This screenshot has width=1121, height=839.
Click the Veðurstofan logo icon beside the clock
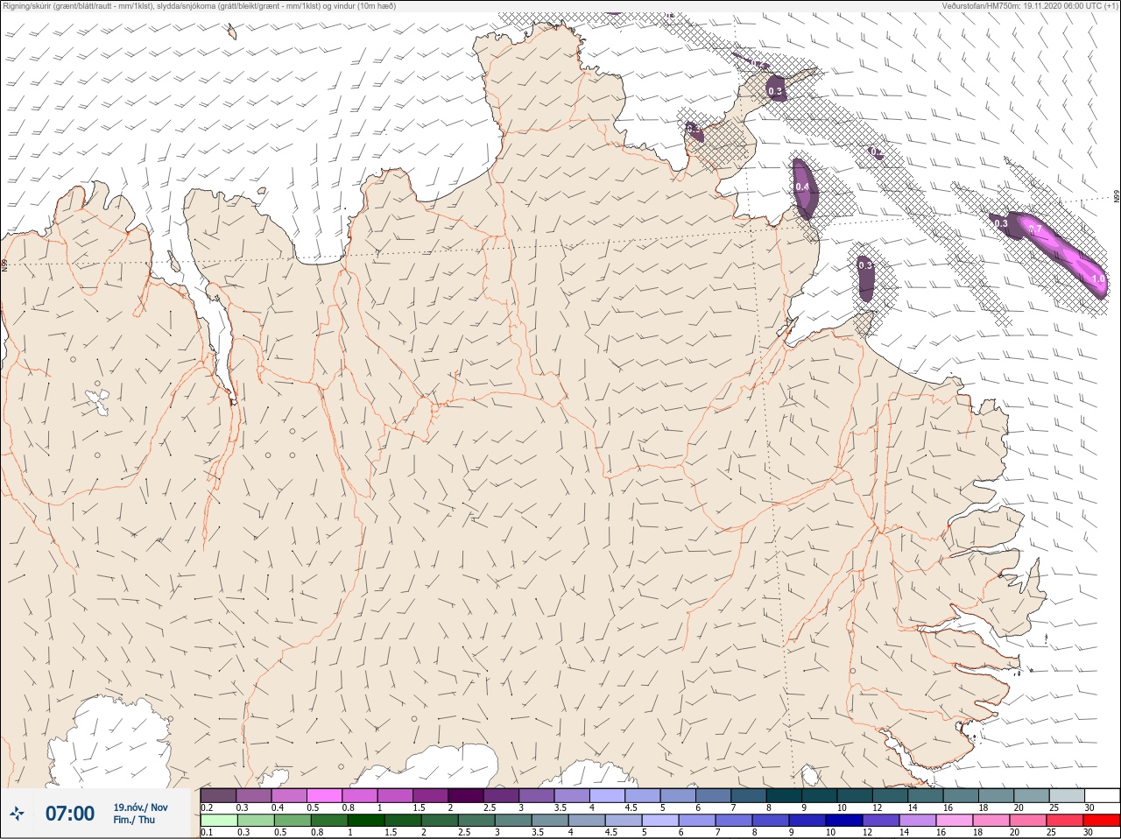[17, 814]
